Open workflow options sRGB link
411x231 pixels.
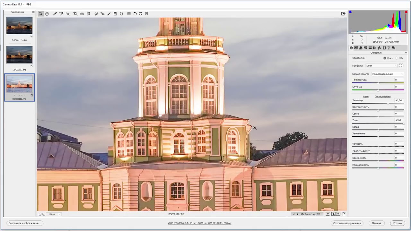(x=199, y=223)
